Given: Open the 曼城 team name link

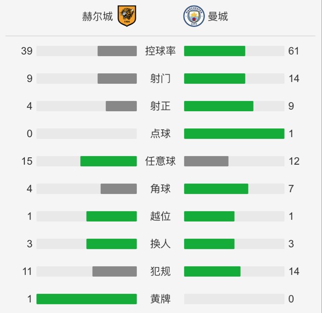Looking at the screenshot, I should point(218,16).
